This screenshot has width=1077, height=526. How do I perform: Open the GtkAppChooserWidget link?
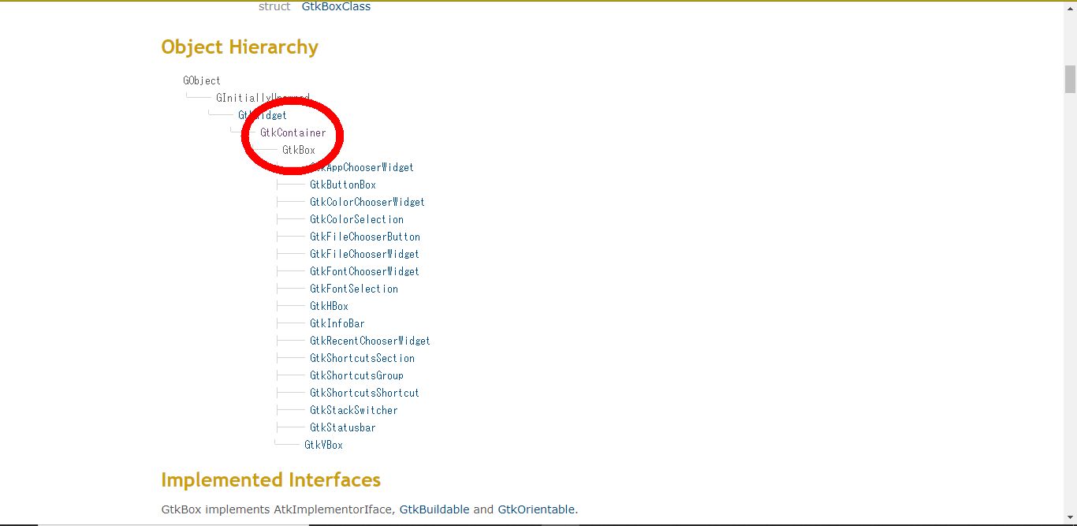point(362,167)
